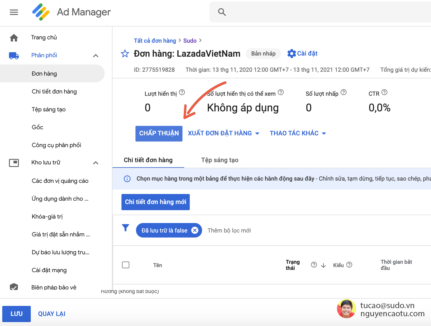
Task: Select Chi tiết đơn hàng in the sidebar
Action: (54, 91)
